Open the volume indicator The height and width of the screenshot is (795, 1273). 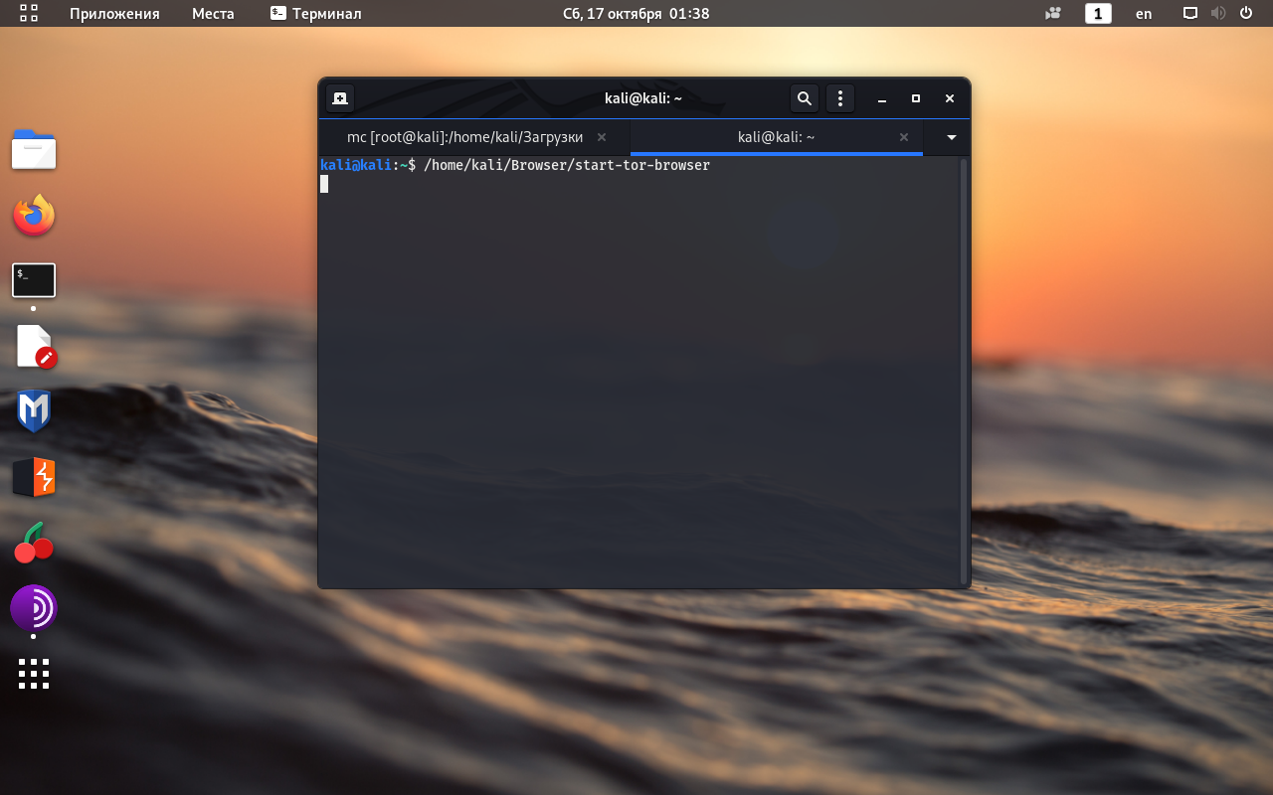coord(1217,13)
